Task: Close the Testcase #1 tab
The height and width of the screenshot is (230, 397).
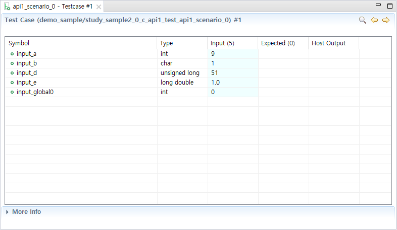Action: (x=98, y=7)
